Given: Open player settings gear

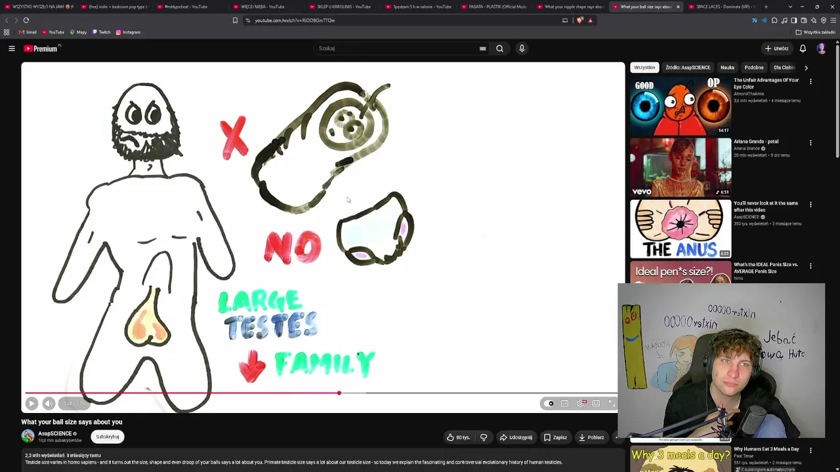Looking at the screenshot, I should [581, 404].
